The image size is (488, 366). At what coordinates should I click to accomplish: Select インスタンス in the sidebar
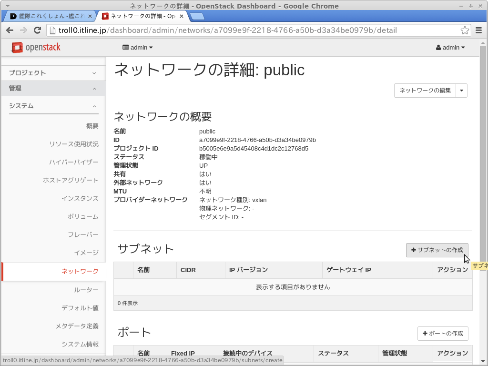(80, 198)
